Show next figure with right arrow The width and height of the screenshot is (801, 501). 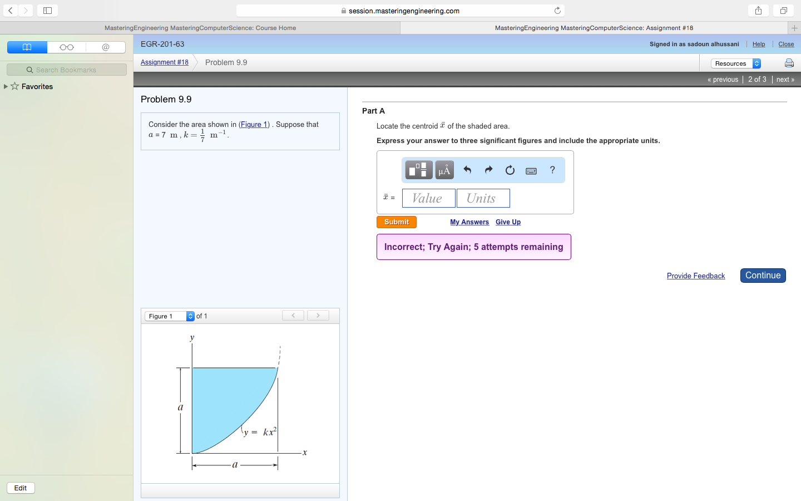tap(318, 316)
